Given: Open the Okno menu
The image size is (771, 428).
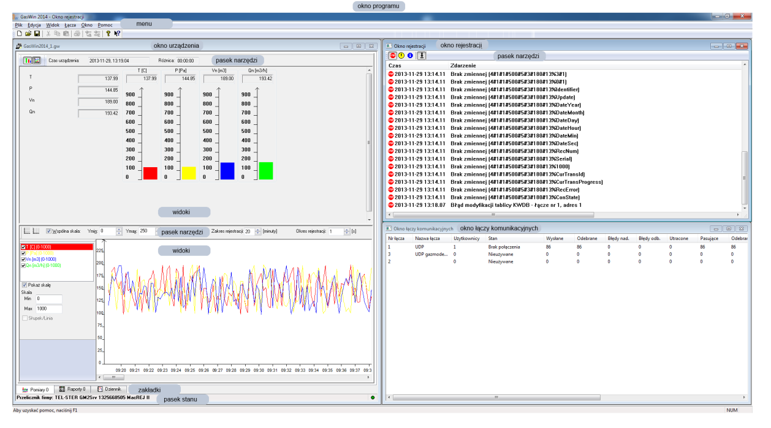Looking at the screenshot, I should [x=86, y=25].
